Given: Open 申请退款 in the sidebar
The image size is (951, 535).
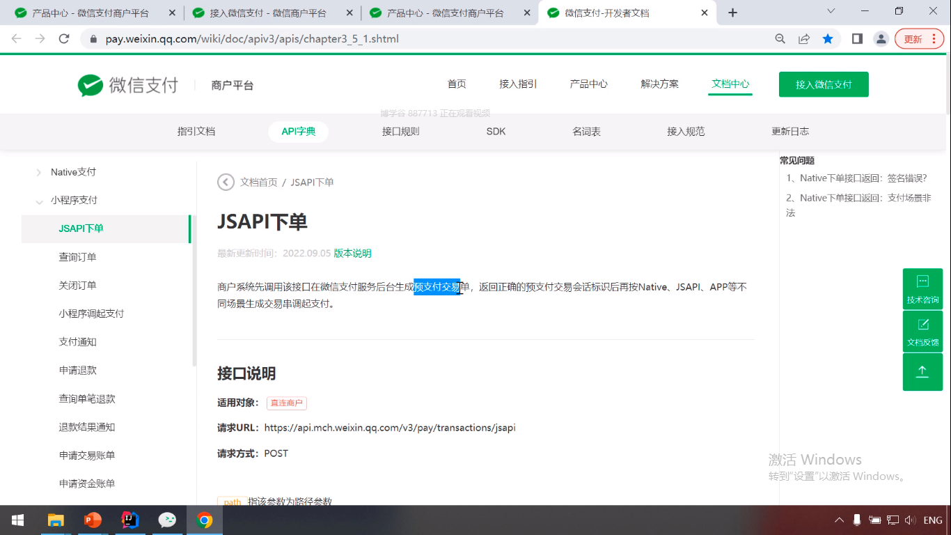Looking at the screenshot, I should [x=78, y=371].
